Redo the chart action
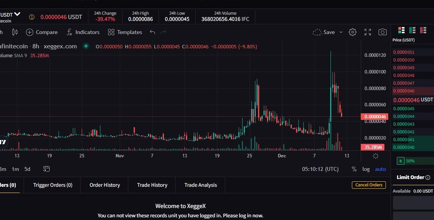This screenshot has width=434, height=220. [x=163, y=32]
